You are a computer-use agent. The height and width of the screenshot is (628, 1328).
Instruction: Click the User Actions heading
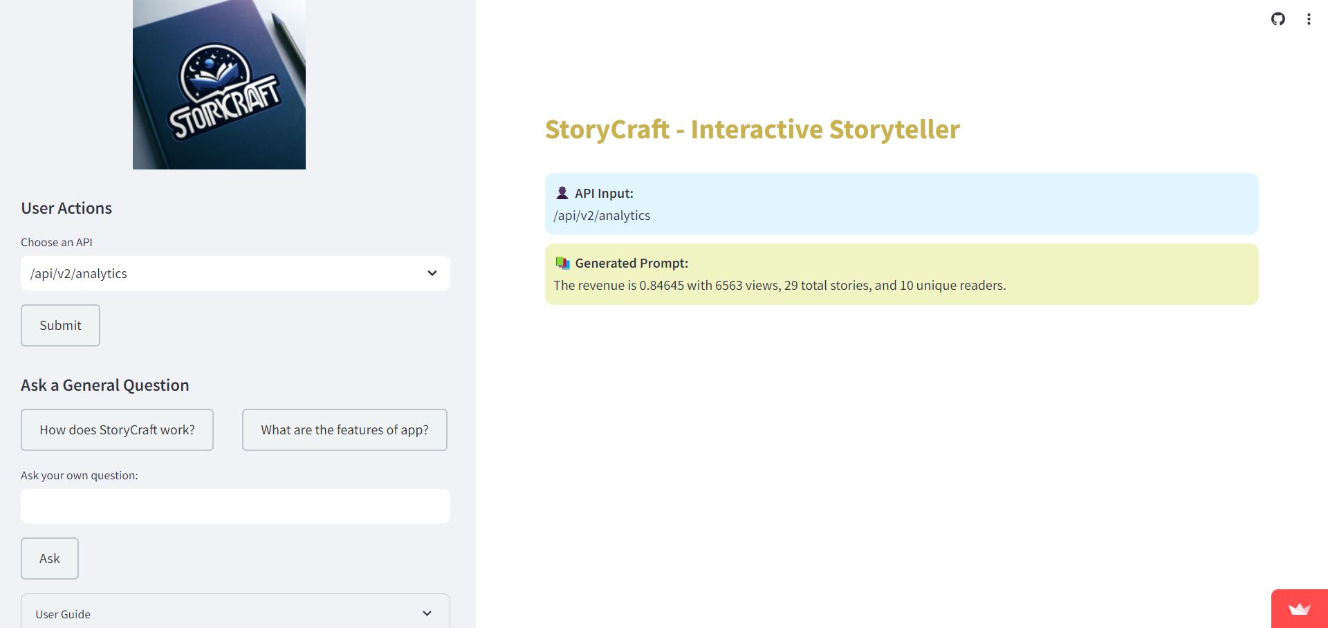66,208
